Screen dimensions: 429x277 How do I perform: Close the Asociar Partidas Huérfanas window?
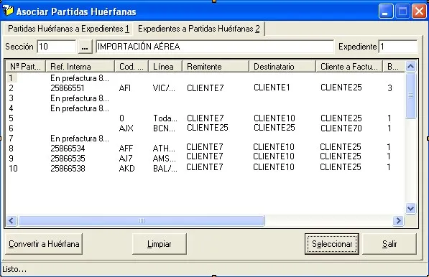tap(419, 11)
